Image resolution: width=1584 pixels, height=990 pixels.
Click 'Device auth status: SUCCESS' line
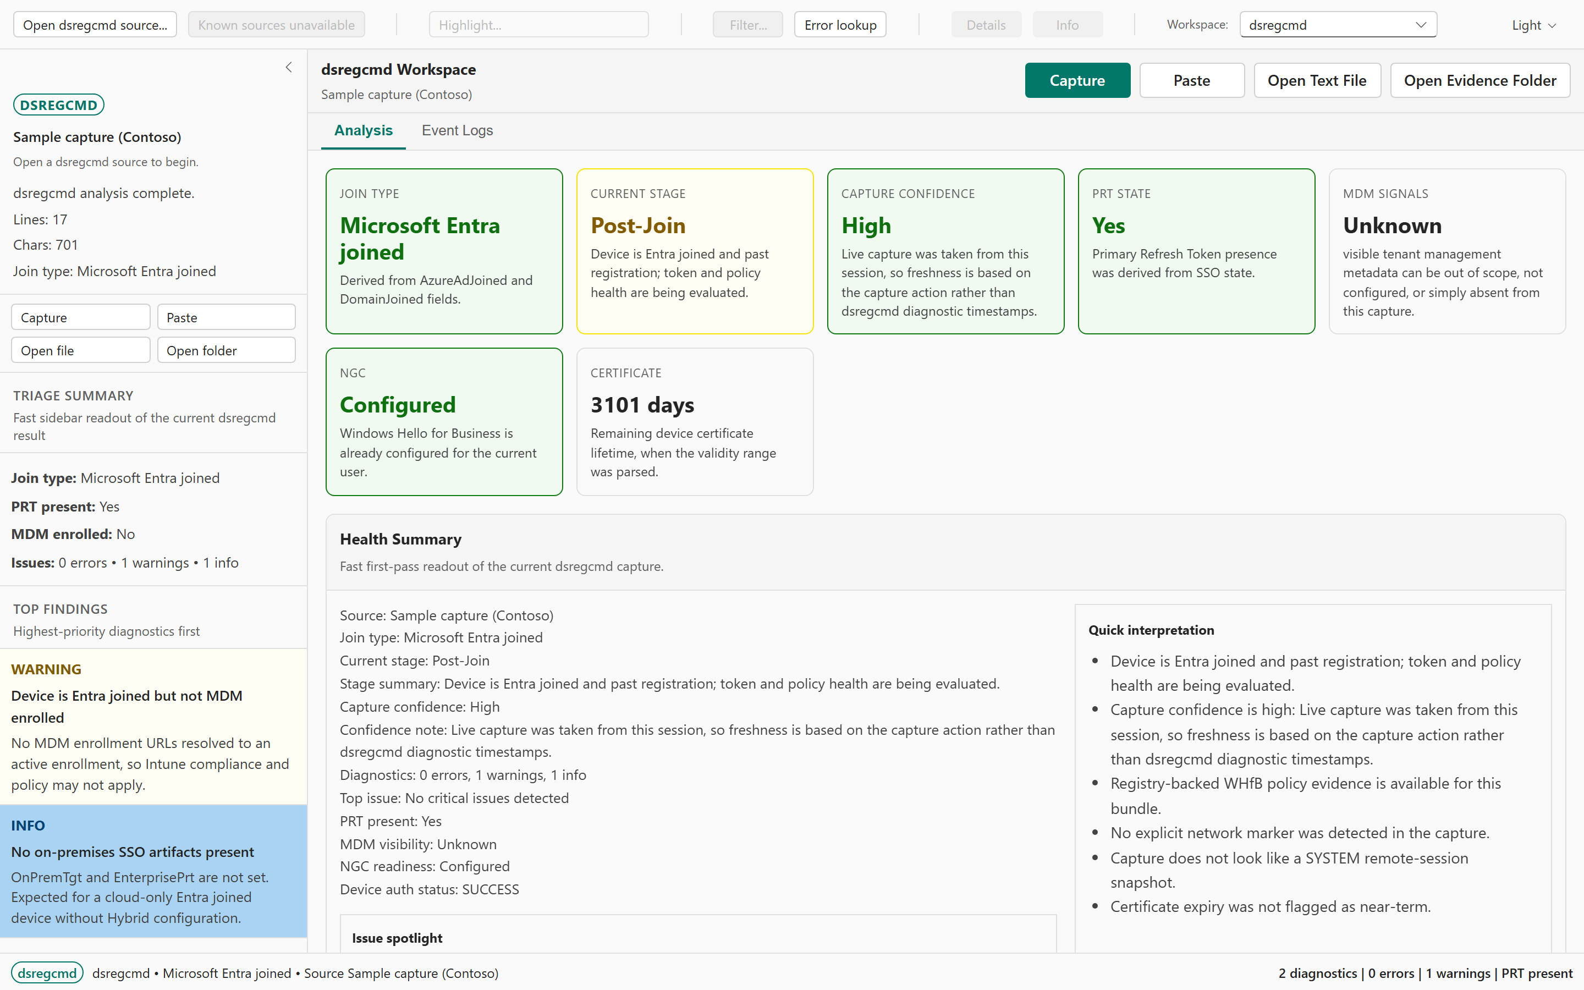(430, 889)
